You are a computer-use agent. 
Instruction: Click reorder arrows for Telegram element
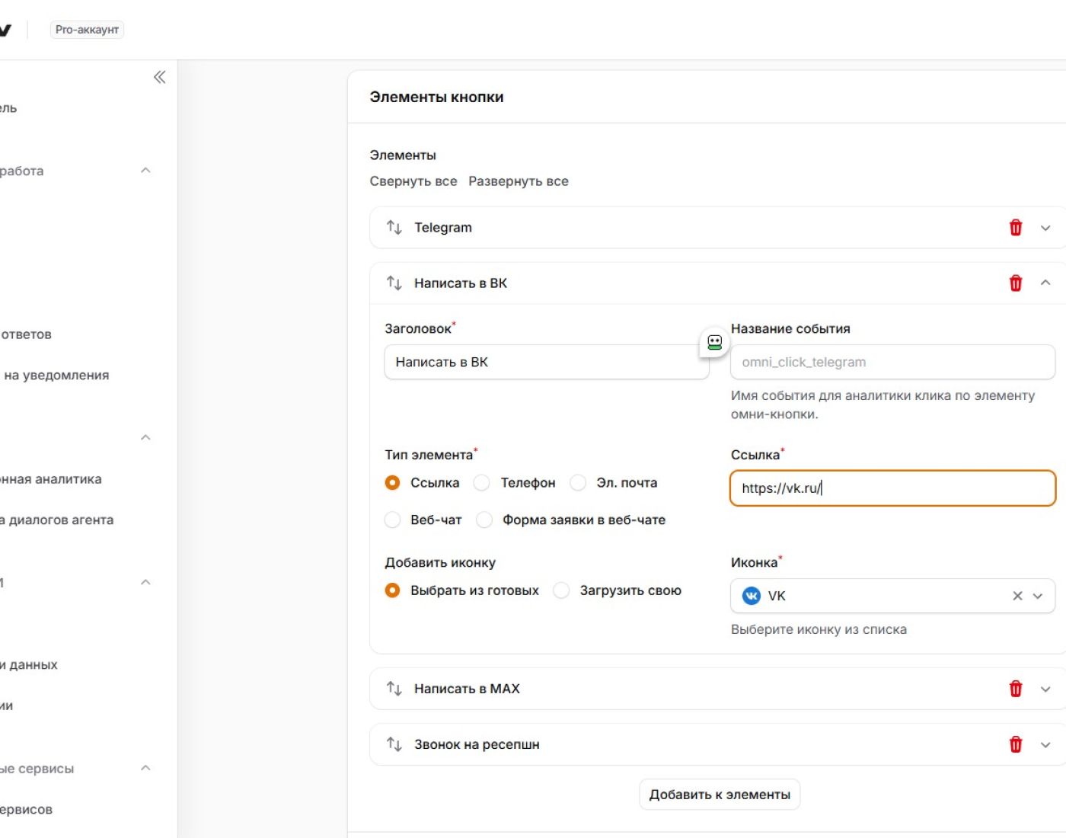coord(394,227)
